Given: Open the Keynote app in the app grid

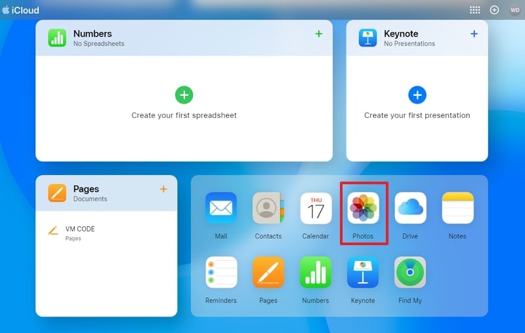Looking at the screenshot, I should tap(363, 272).
